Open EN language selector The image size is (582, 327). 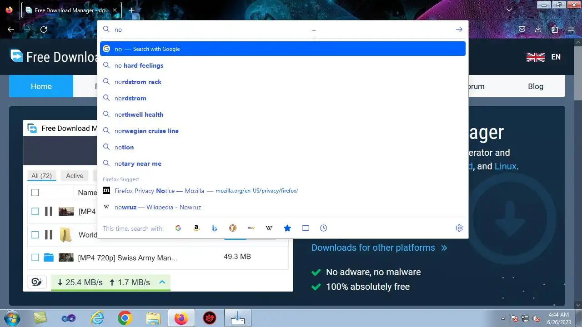click(556, 57)
